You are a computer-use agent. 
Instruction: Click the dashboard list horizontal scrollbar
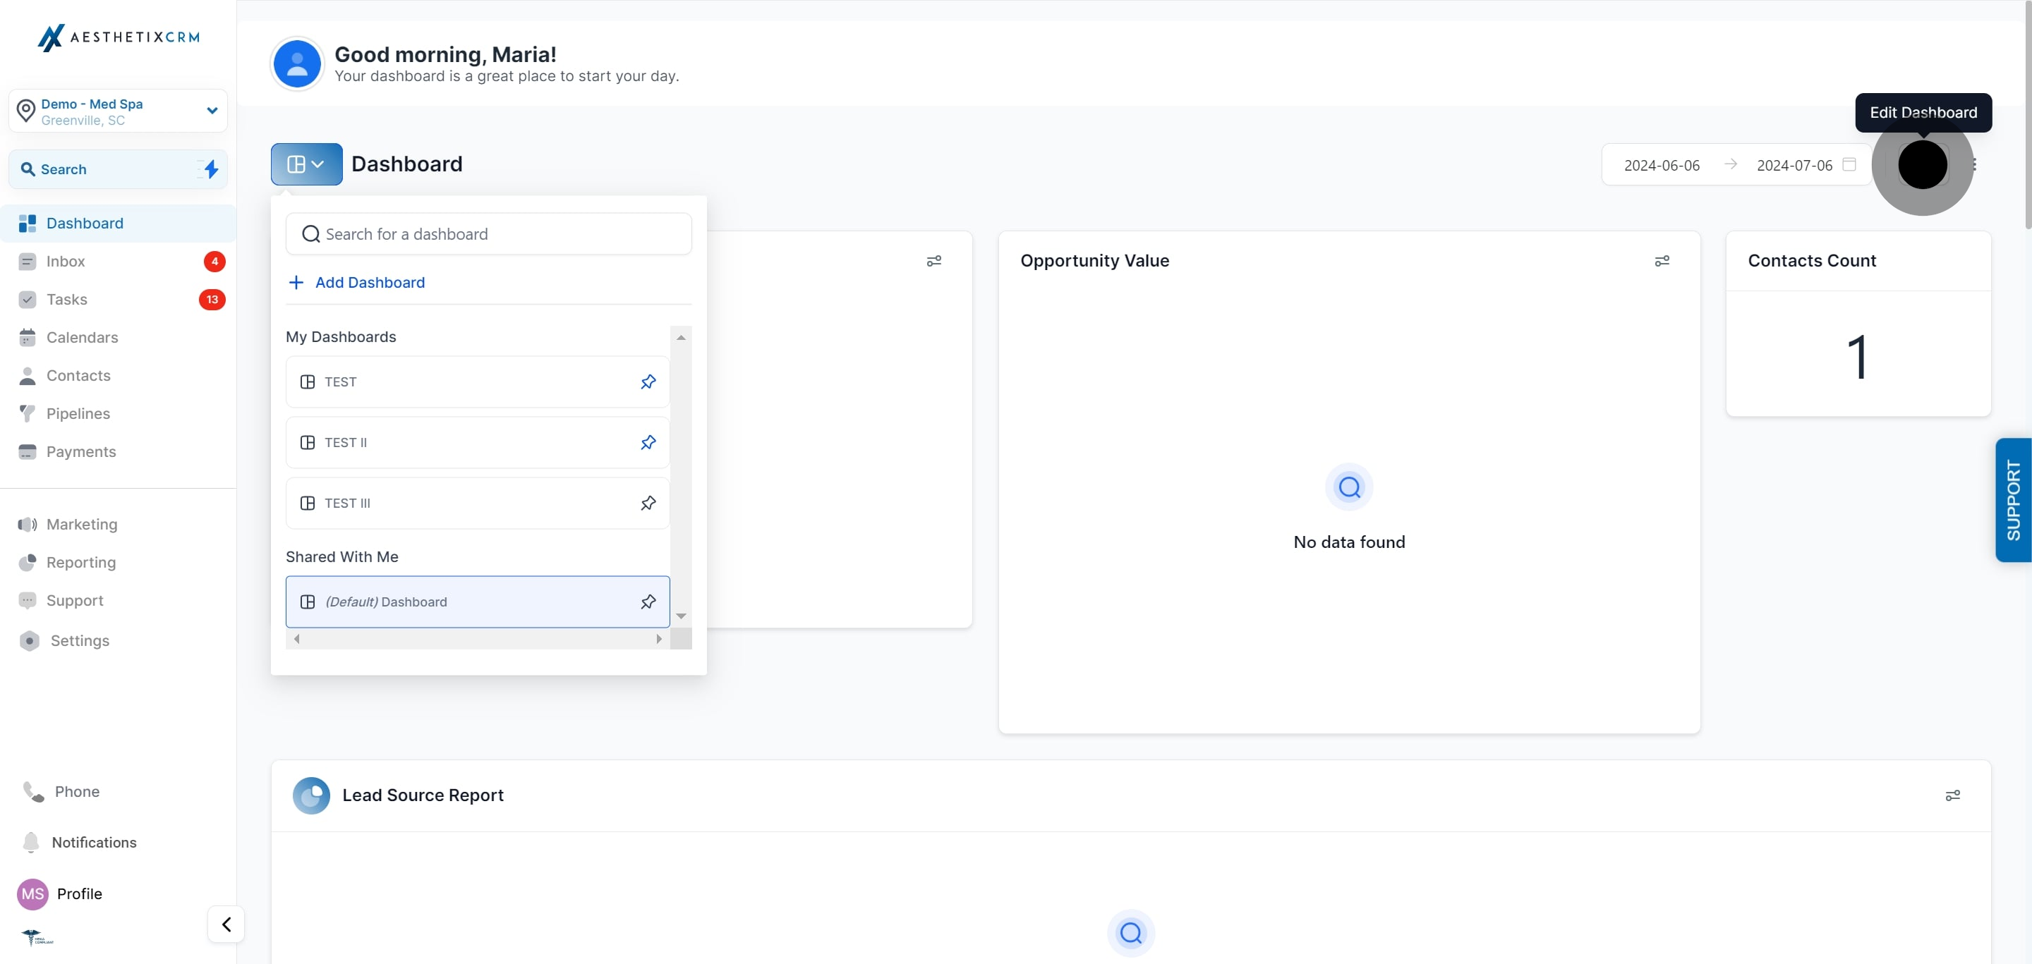point(477,638)
